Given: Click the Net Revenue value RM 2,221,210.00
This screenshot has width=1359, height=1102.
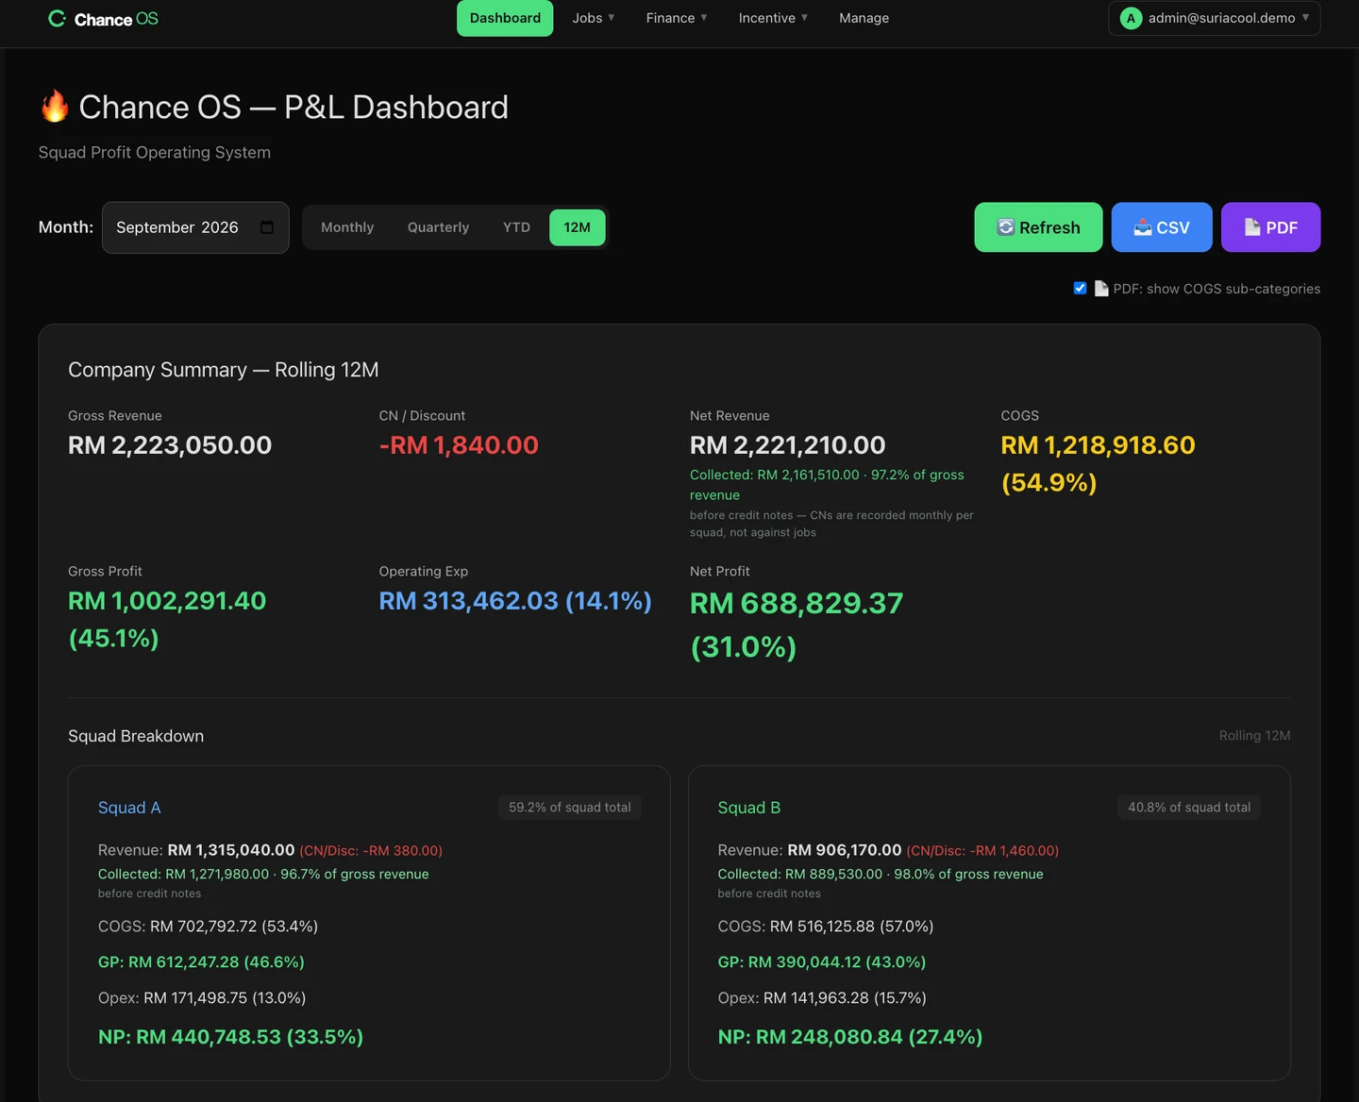Looking at the screenshot, I should click(788, 445).
